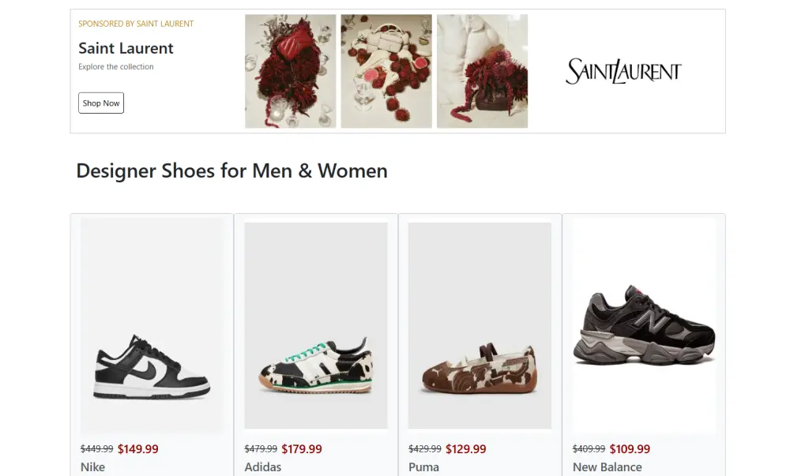Image resolution: width=790 pixels, height=476 pixels.
Task: Click the Designer Shoes for Men & Women heading
Action: tap(231, 171)
